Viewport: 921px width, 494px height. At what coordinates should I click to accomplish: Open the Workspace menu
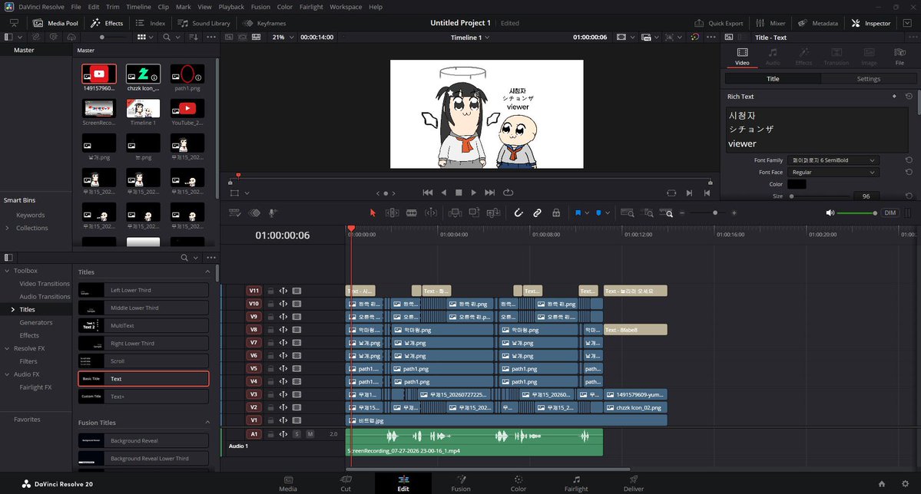(x=346, y=6)
